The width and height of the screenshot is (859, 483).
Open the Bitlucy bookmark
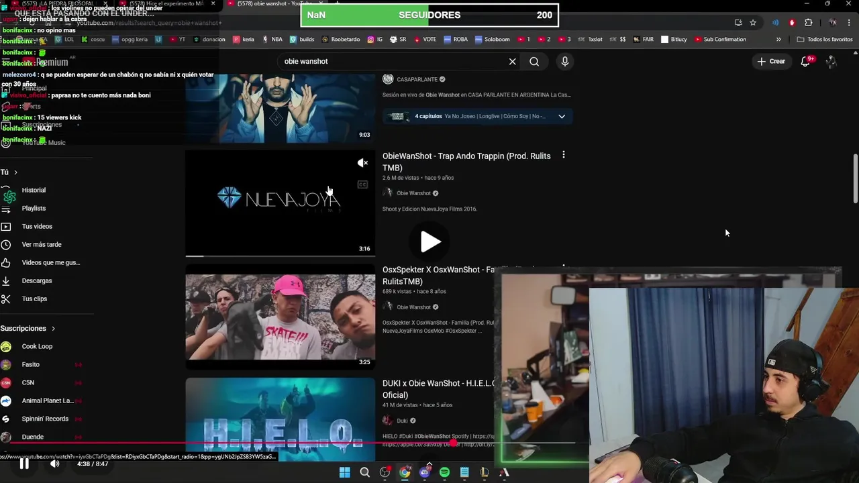(674, 40)
